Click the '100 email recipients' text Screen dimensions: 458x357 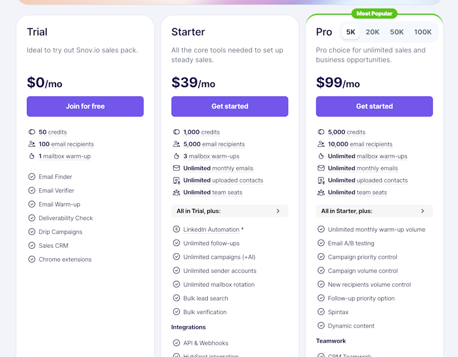[66, 144]
